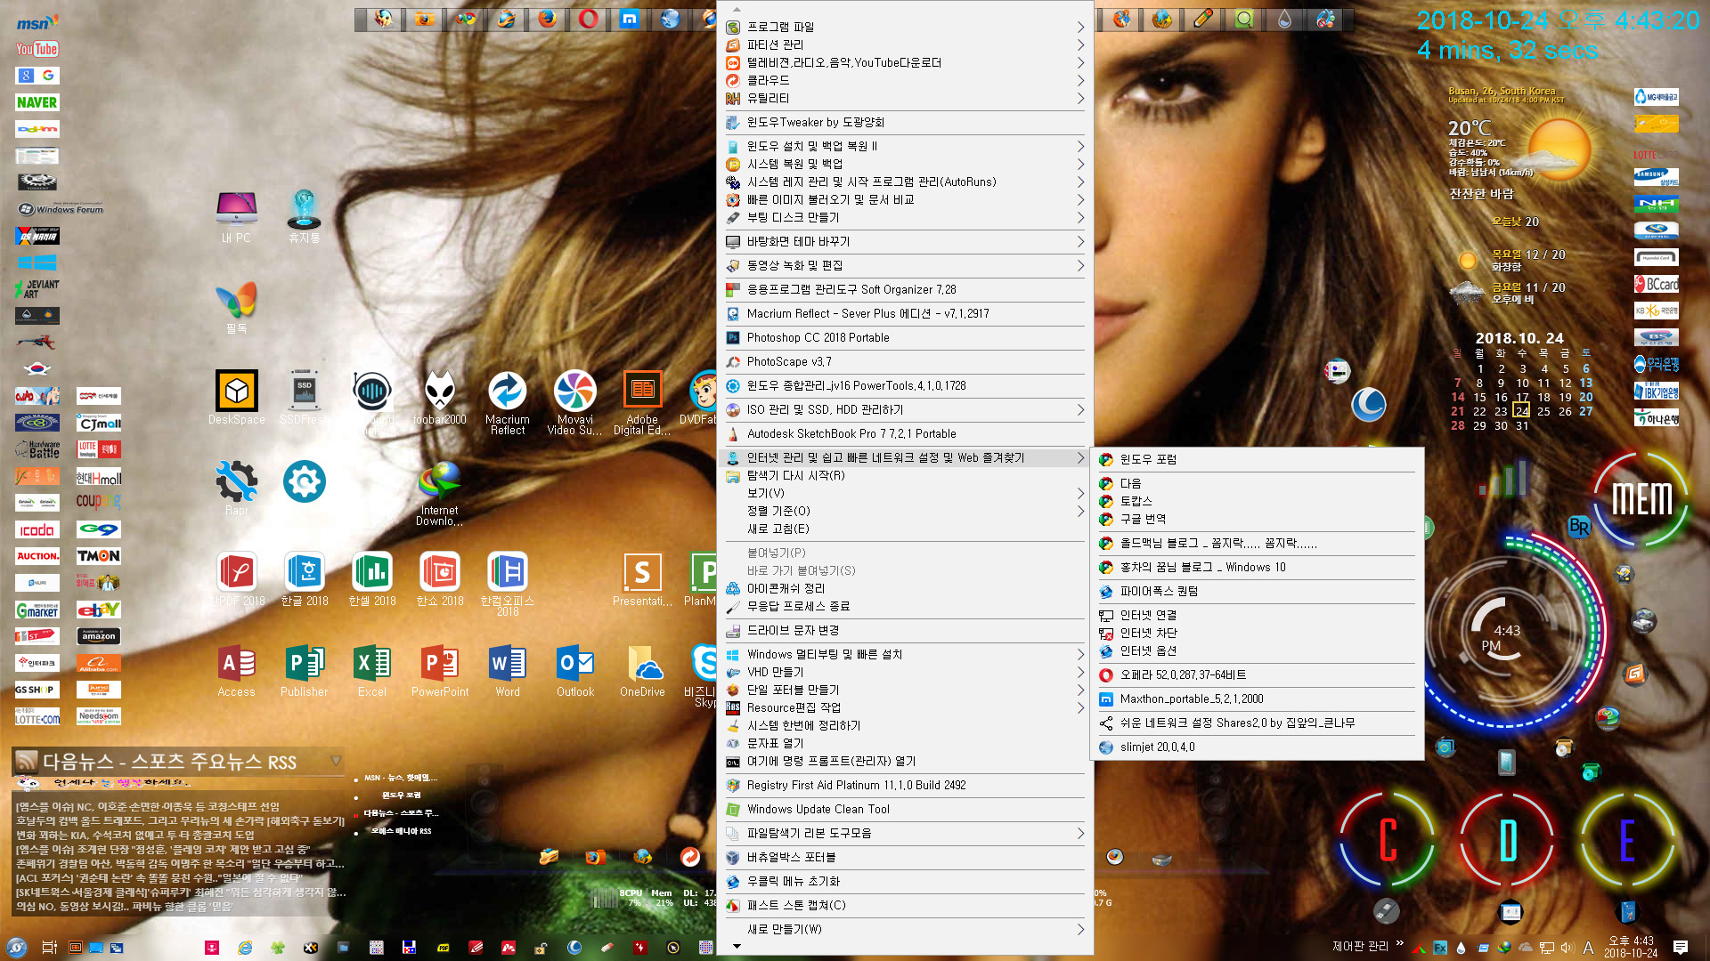Expand 보기(V) submenu arrow
This screenshot has height=961, width=1710.
[1080, 493]
